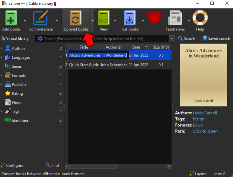The width and height of the screenshot is (233, 177).
Task: Click the horizontal scrollbar right arrow
Action: (x=169, y=167)
